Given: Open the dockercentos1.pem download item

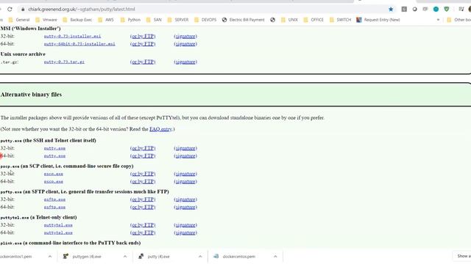Looking at the screenshot, I should pyautogui.click(x=16, y=257).
